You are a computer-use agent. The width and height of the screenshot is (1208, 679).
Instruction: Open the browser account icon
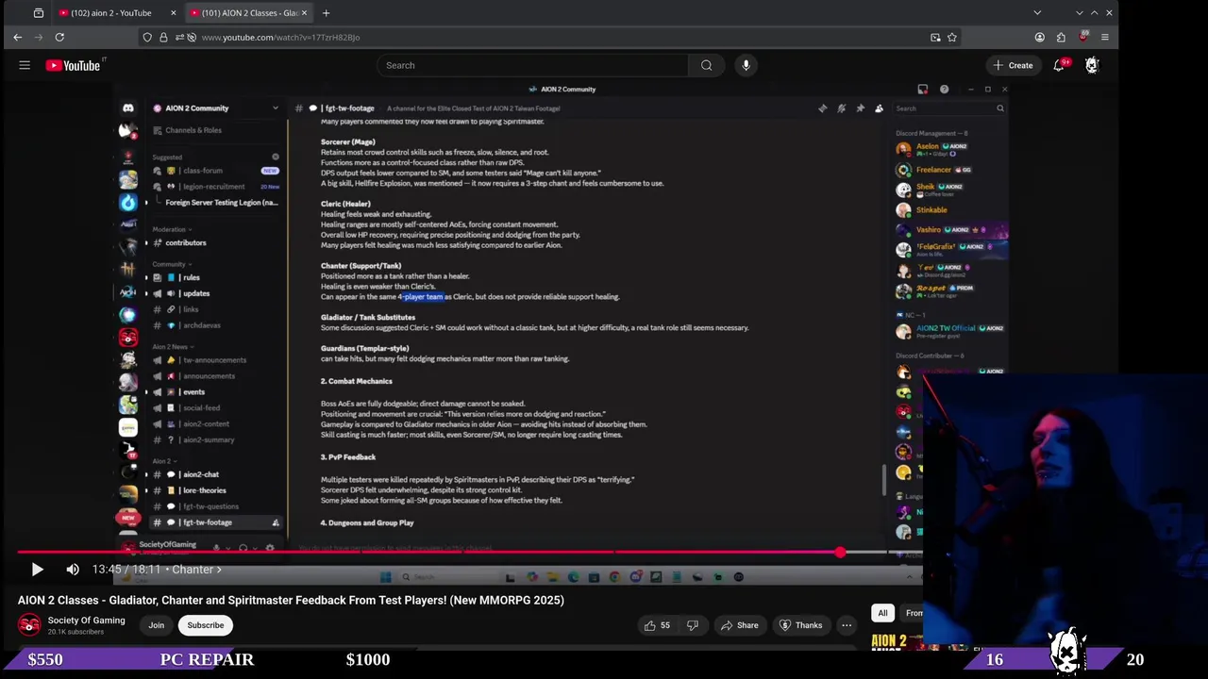[1039, 37]
